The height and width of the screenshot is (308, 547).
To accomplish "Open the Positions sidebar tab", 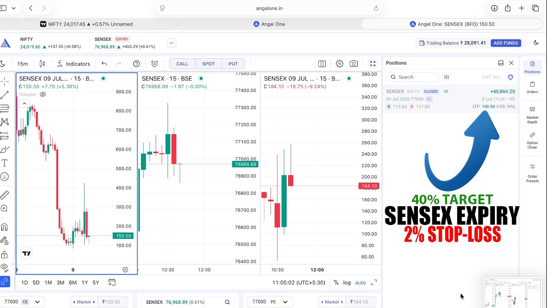I will (x=532, y=67).
